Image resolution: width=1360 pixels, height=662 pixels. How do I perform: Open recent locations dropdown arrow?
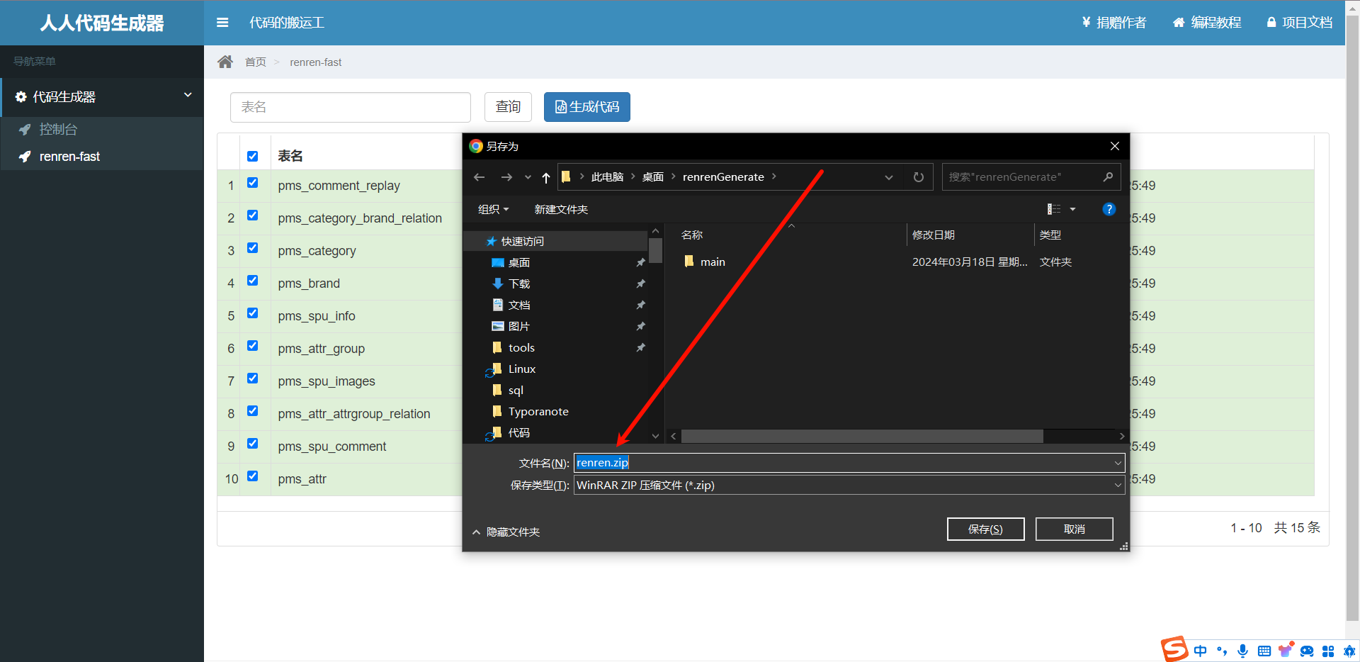(x=528, y=177)
